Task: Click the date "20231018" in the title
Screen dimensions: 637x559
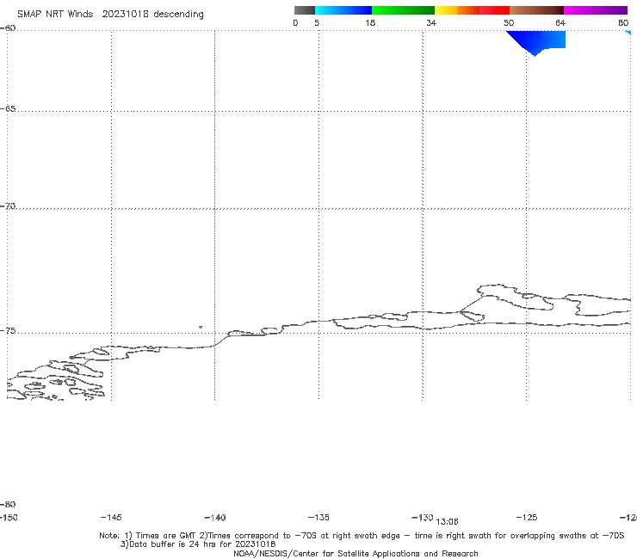Action: pos(125,14)
